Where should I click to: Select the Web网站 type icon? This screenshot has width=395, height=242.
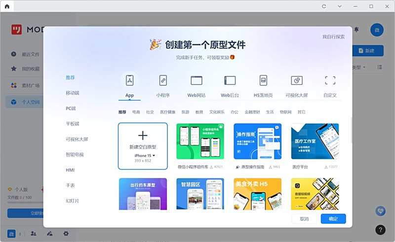197,80
